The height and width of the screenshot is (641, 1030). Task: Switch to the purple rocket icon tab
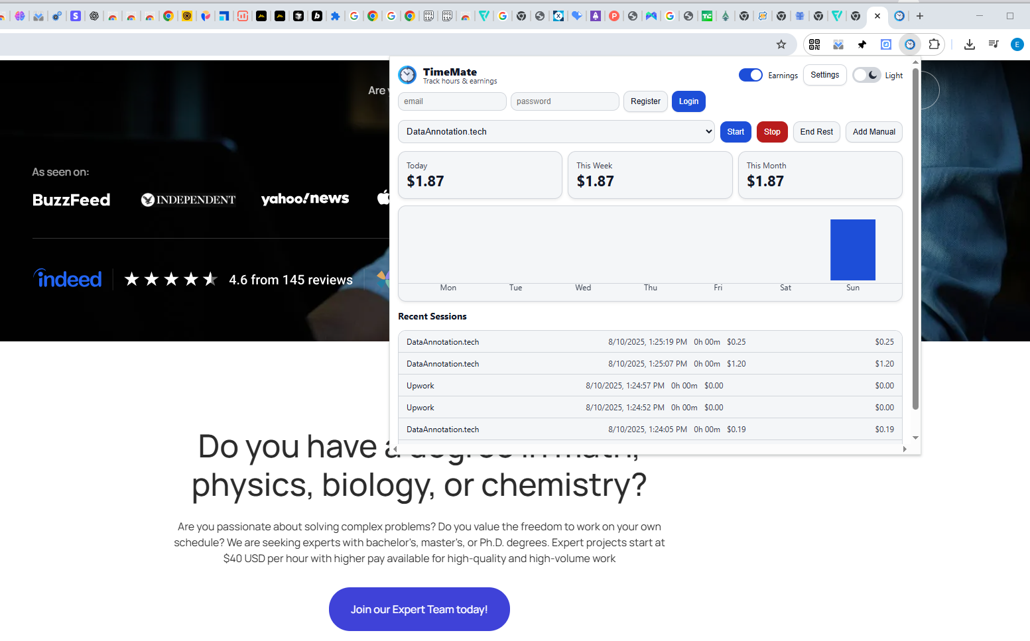coord(596,16)
